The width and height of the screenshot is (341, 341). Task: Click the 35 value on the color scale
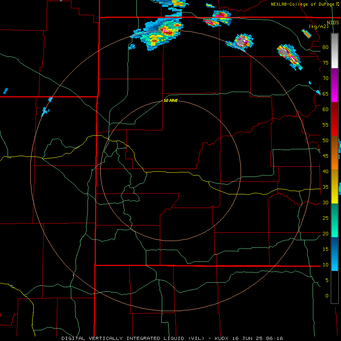325,187
